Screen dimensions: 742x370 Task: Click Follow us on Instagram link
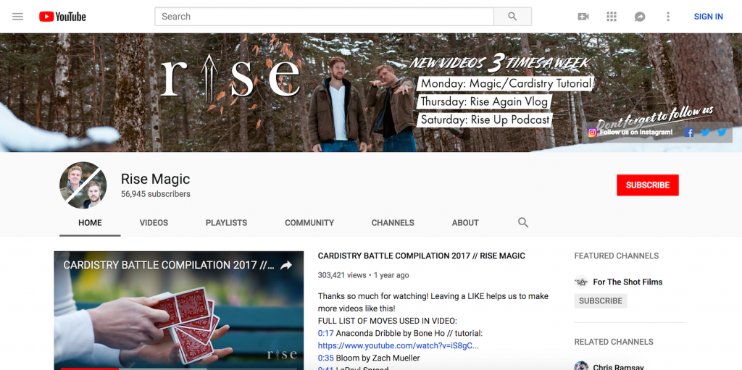point(636,132)
